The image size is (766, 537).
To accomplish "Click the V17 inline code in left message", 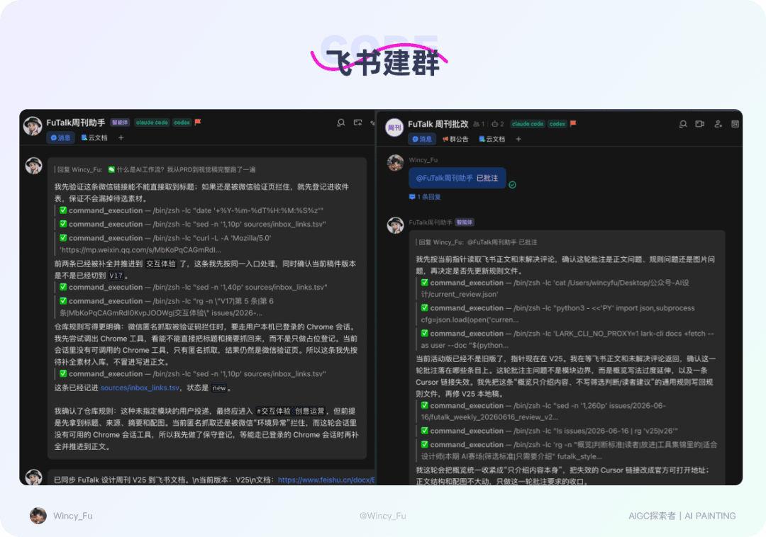I will tap(116, 276).
